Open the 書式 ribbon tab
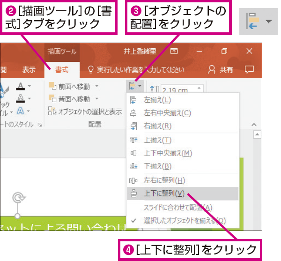 point(62,69)
